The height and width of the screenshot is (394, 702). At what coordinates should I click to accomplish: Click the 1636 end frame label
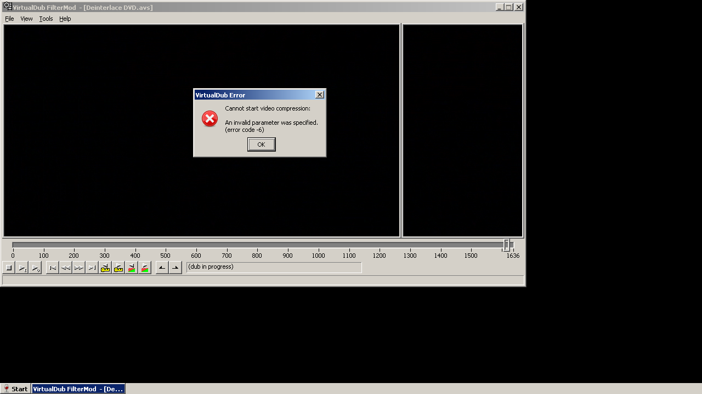513,256
